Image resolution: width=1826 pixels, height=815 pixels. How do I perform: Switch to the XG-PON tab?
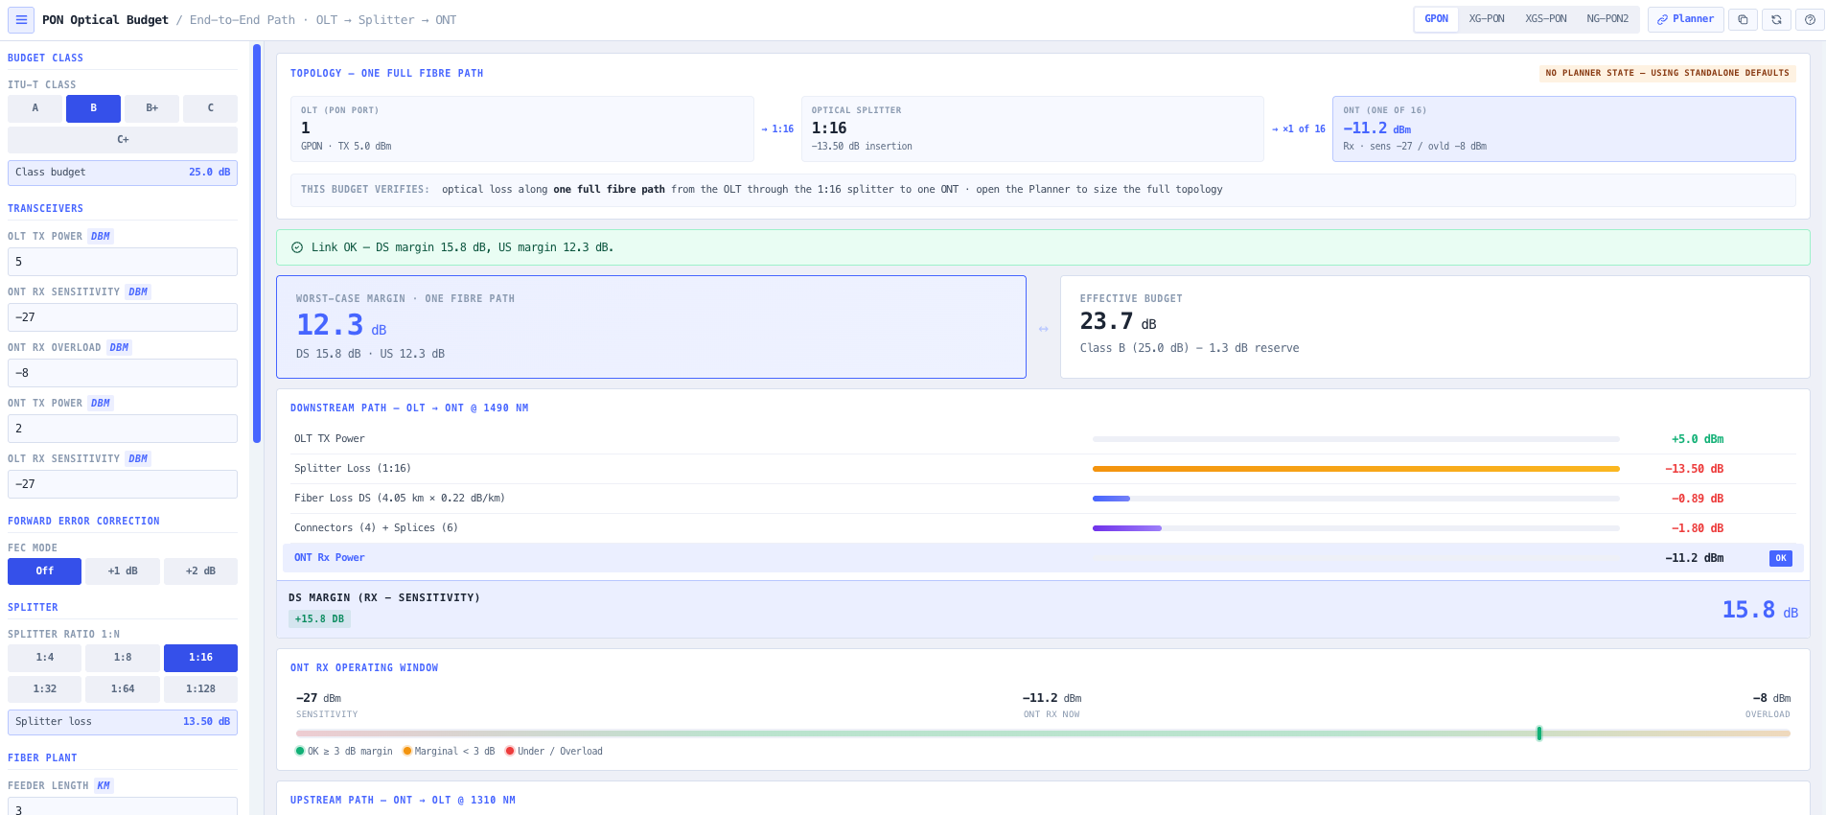(1487, 19)
